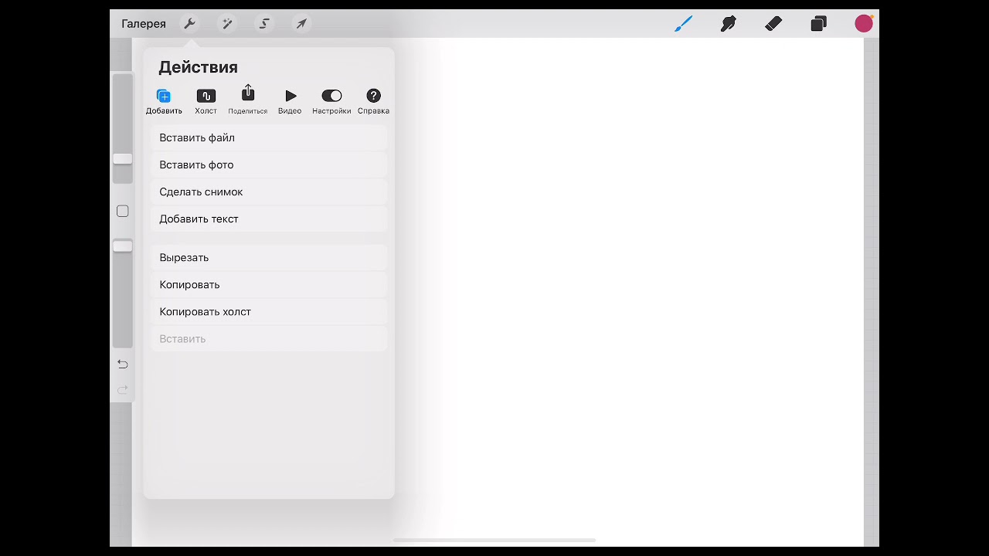Image resolution: width=989 pixels, height=556 pixels.
Task: Select the Brush tool
Action: pos(683,24)
